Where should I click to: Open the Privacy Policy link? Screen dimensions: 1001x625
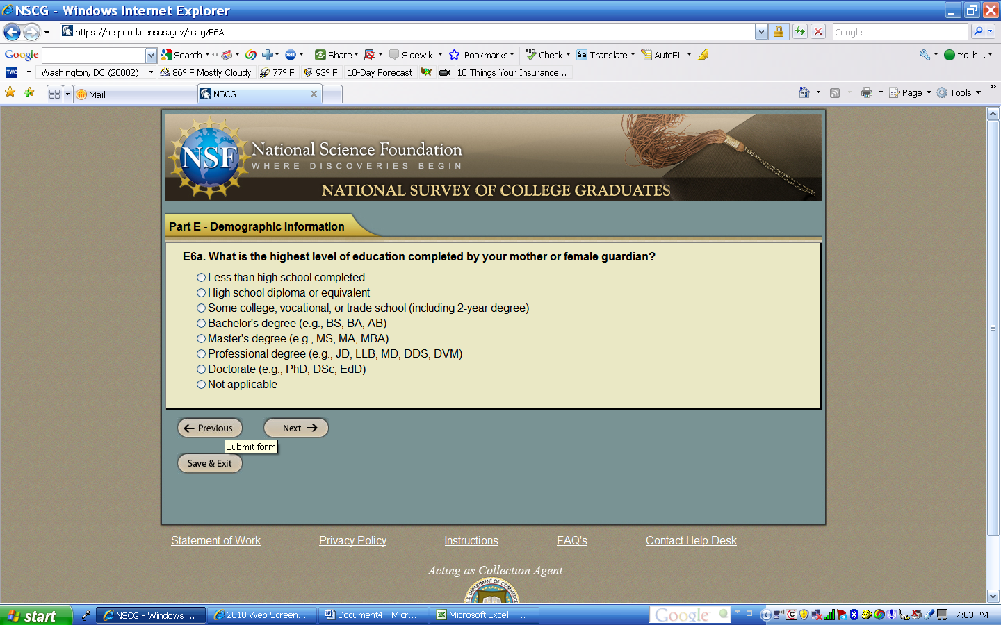[352, 540]
